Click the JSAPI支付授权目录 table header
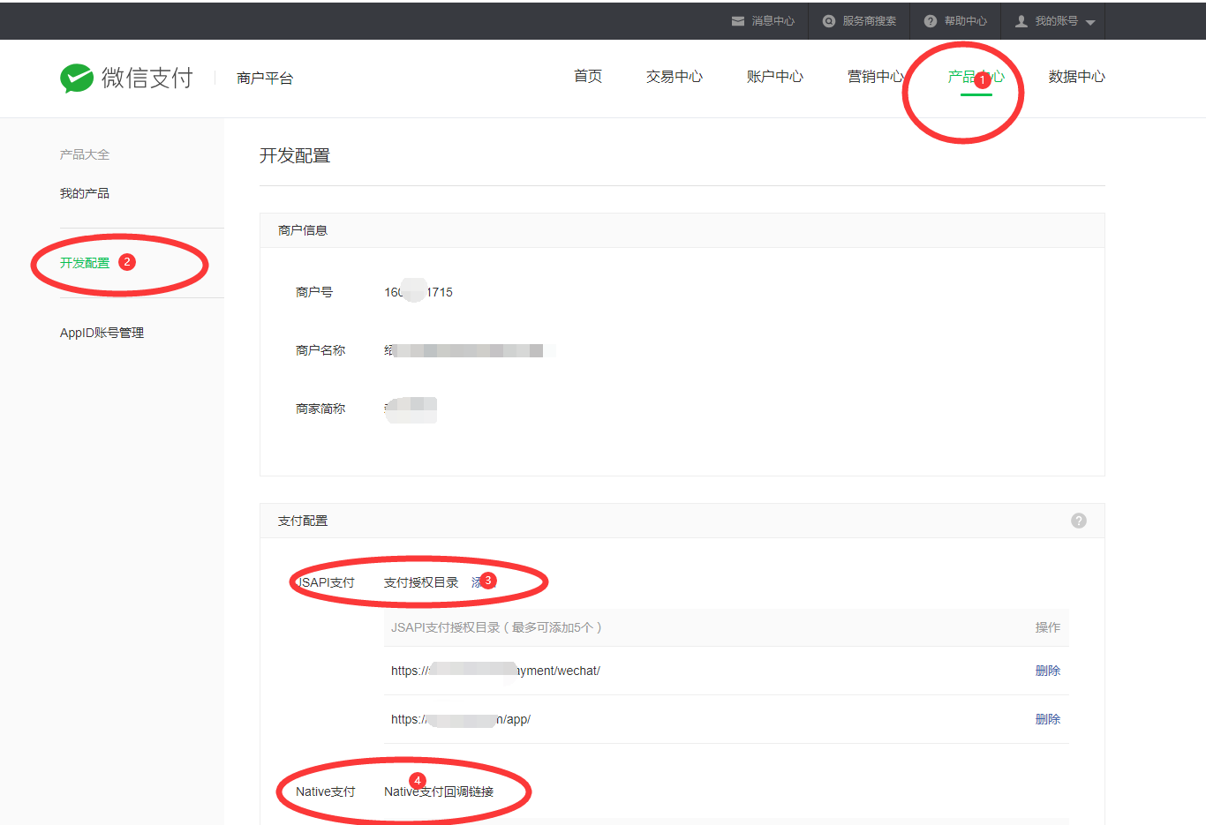This screenshot has height=825, width=1206. [496, 627]
